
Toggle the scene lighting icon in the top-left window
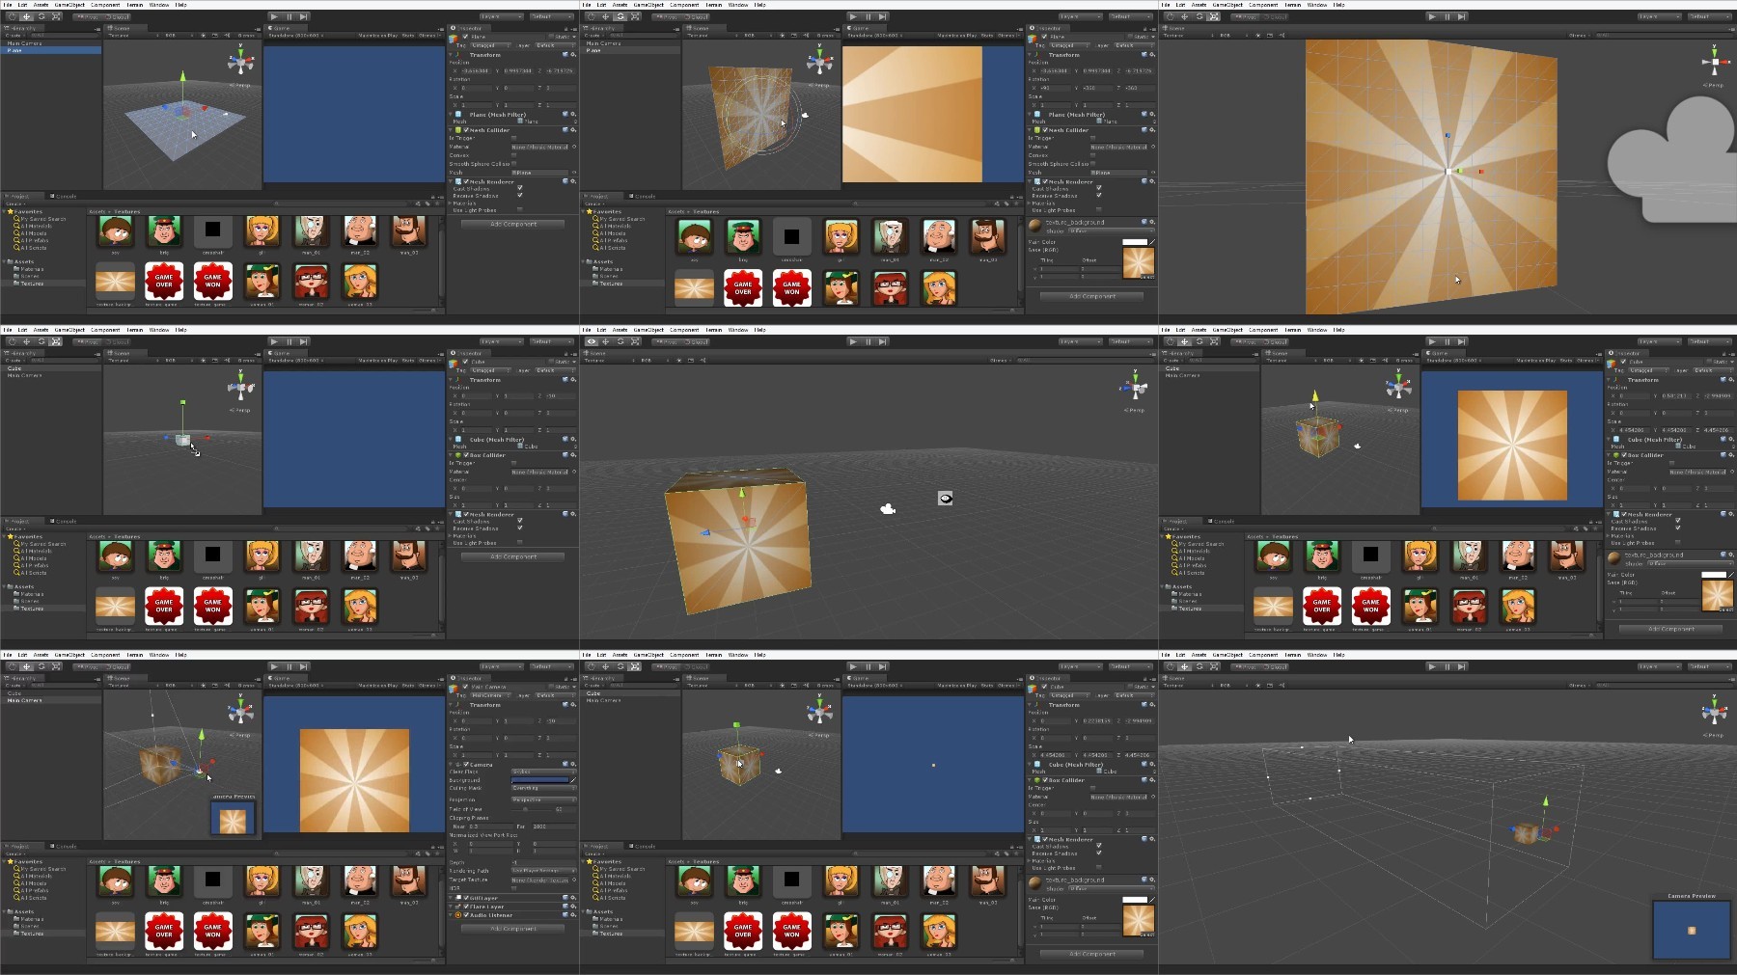(205, 36)
